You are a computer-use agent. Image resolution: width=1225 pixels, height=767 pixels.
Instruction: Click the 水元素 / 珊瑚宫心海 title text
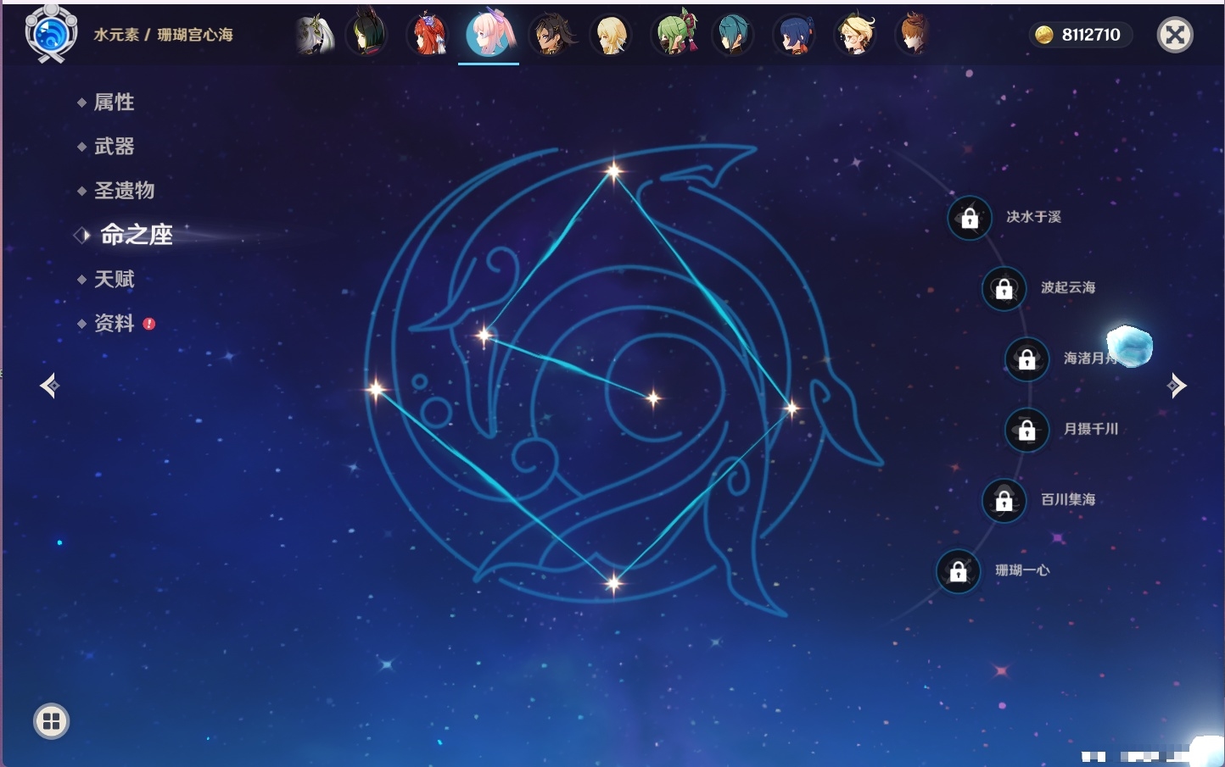click(x=163, y=35)
